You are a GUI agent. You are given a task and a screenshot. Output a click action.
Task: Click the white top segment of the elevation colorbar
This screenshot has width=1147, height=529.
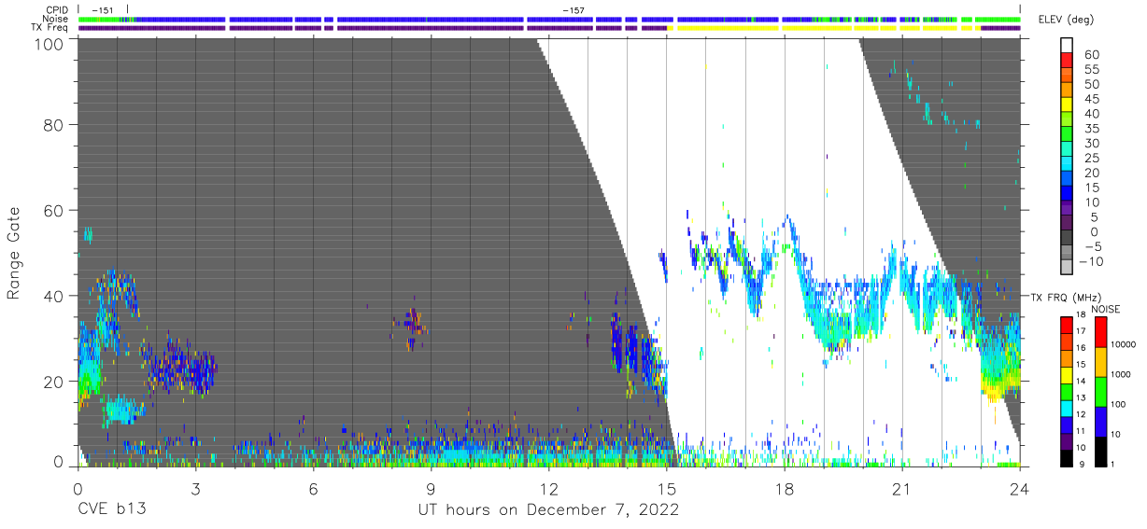1067,46
